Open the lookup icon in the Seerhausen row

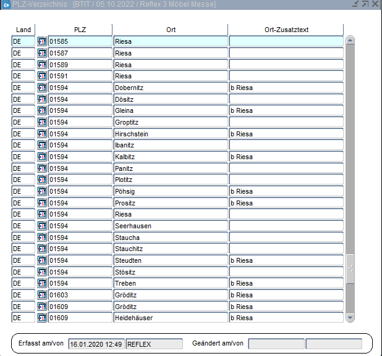[42, 226]
